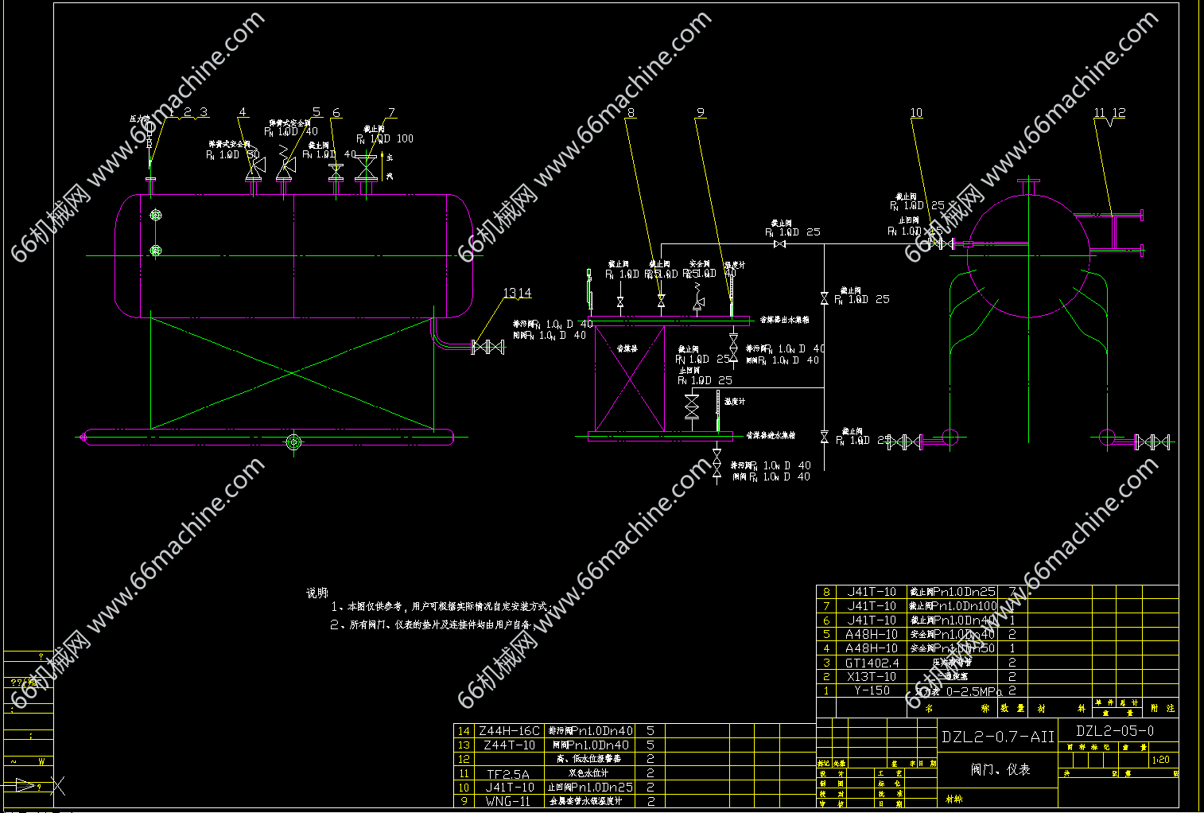Click callout number 9 label
This screenshot has height=813, width=1204.
click(x=700, y=113)
